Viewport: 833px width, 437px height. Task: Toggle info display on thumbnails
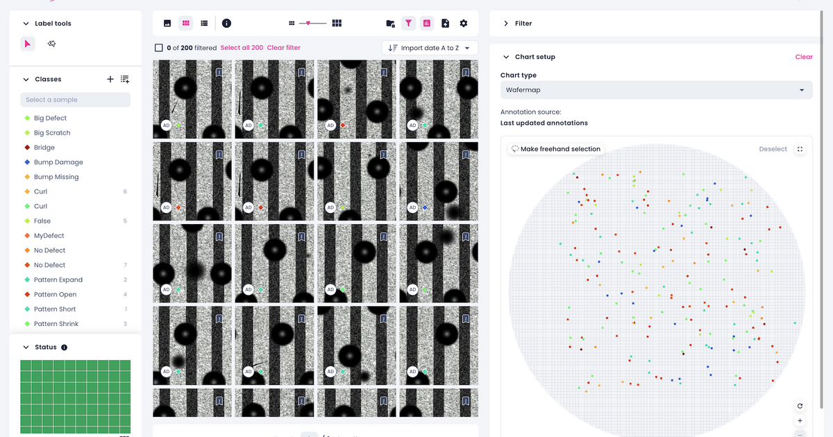pos(226,23)
